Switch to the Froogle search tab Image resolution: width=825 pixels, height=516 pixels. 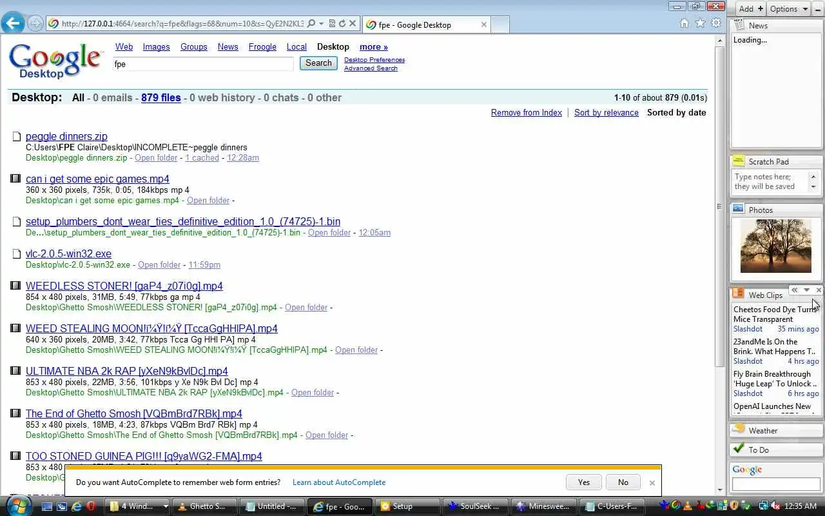(x=262, y=46)
